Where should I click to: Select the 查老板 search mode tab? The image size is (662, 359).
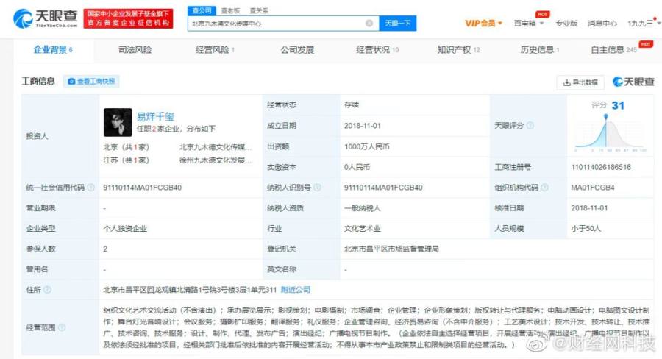(x=229, y=10)
